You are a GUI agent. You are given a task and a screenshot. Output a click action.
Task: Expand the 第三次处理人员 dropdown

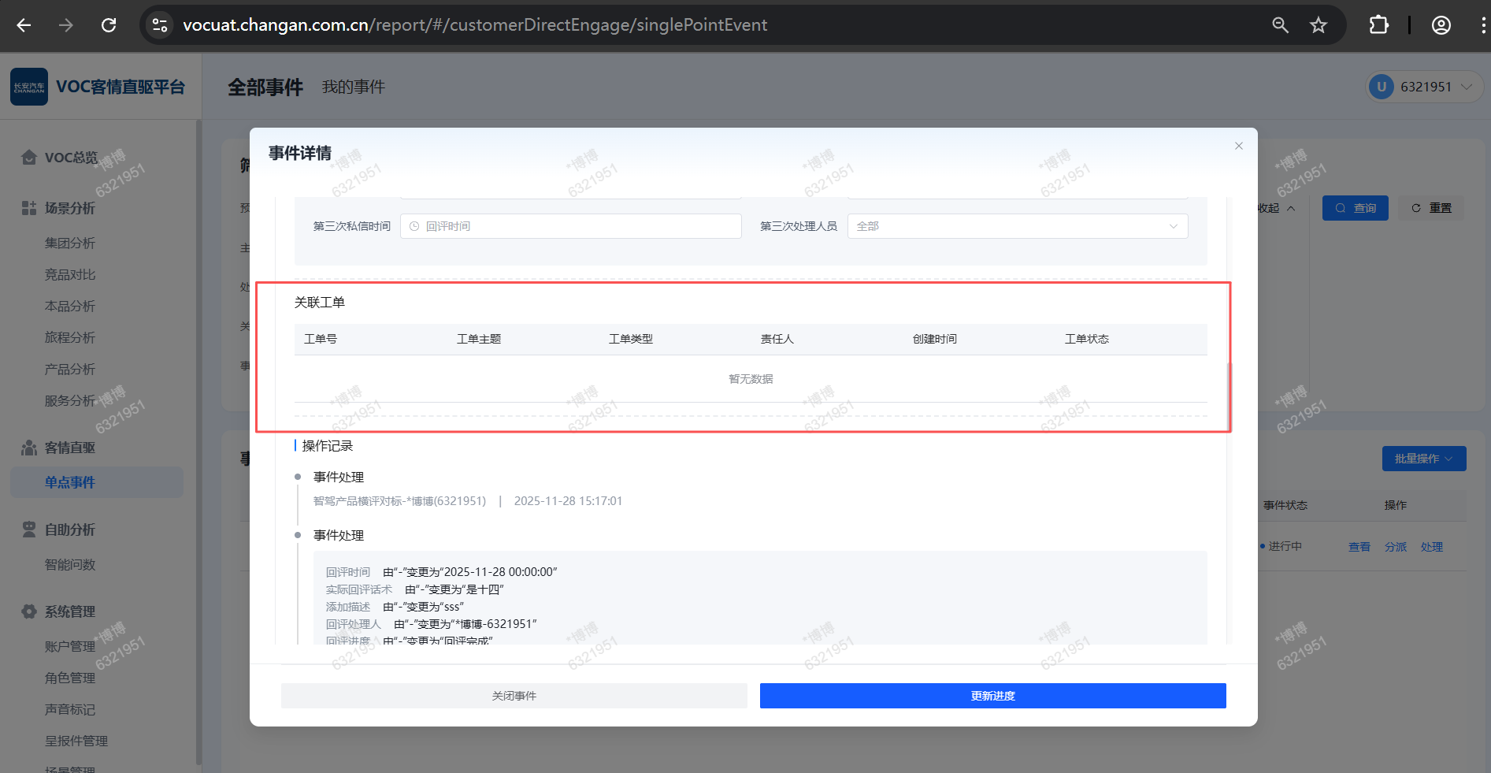1017,226
